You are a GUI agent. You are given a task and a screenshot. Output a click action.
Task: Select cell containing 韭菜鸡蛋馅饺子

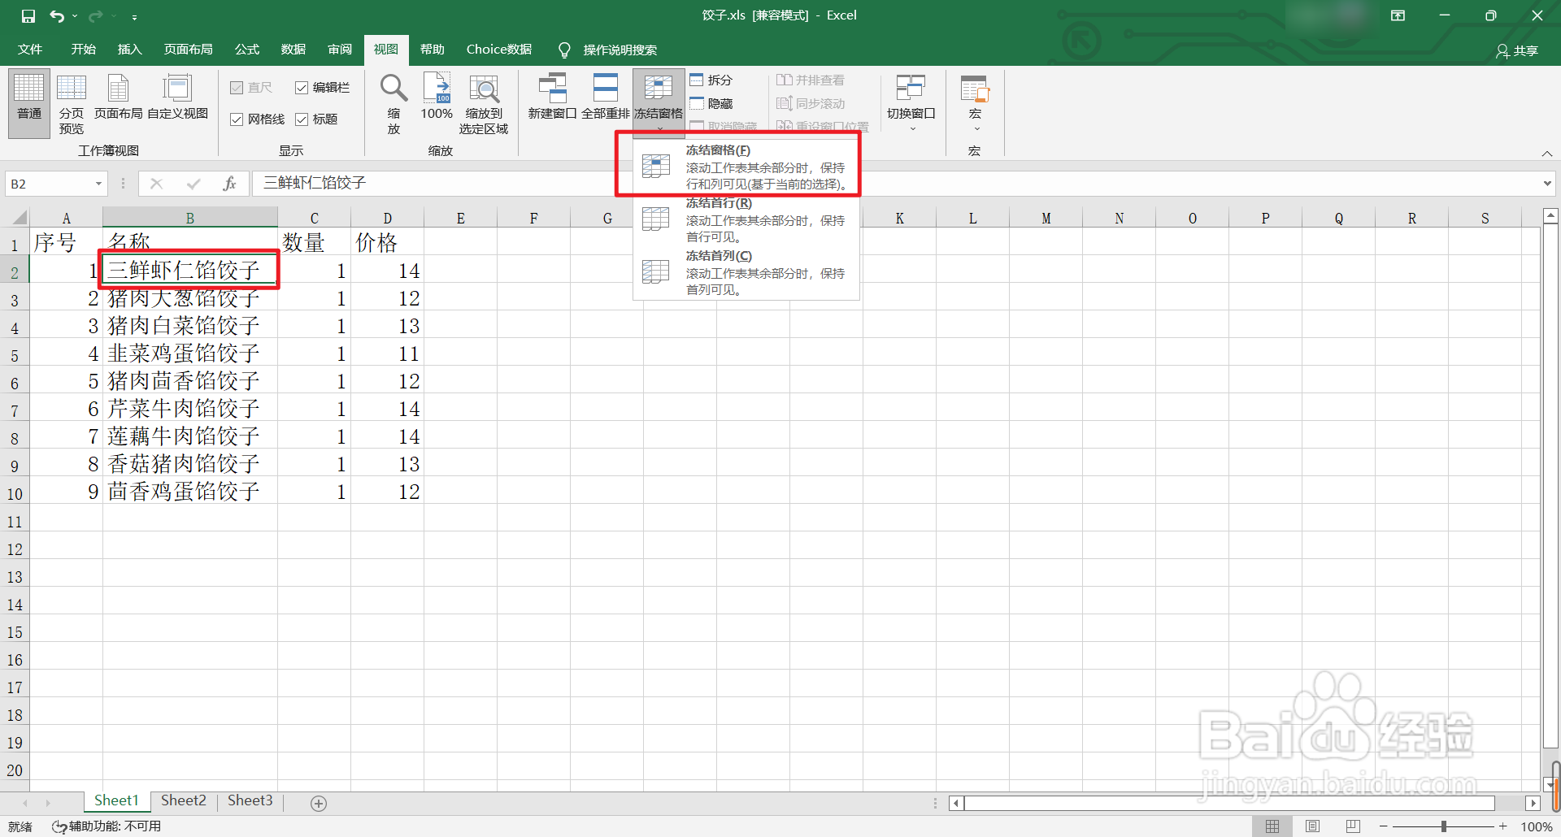190,353
